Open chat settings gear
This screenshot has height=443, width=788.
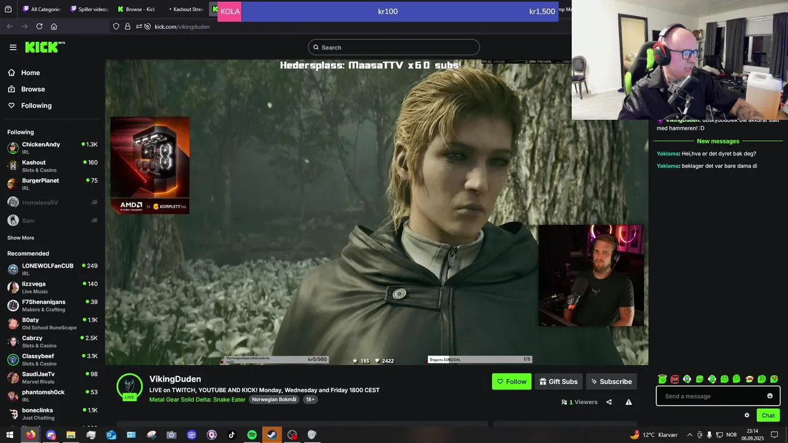tap(747, 415)
